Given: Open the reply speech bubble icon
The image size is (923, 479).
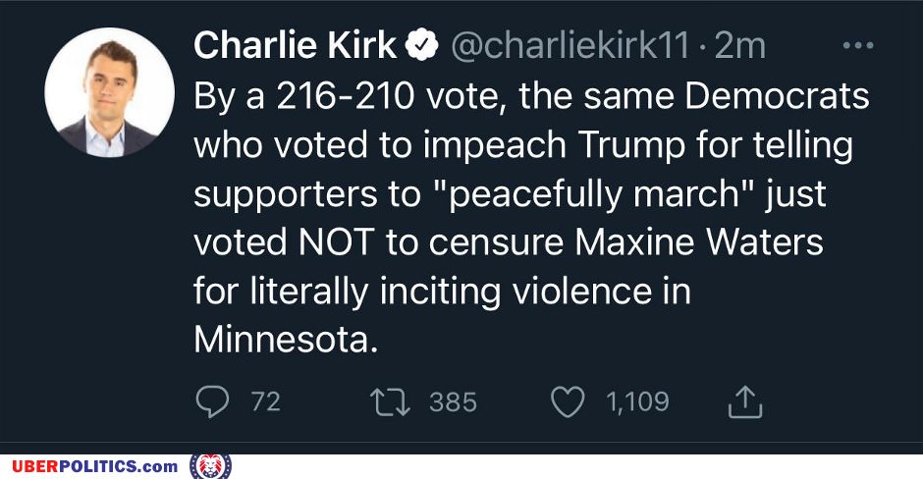Looking at the screenshot, I should click(212, 401).
